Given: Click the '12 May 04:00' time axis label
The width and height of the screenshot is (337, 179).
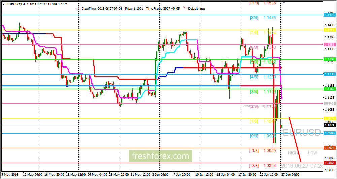Looking at the screenshot, I should click(33, 175).
